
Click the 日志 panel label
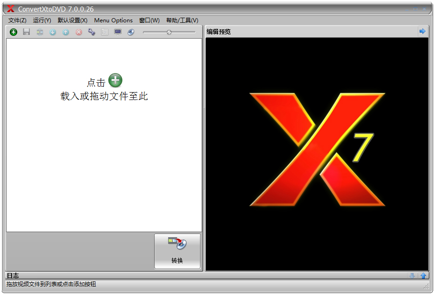click(x=13, y=275)
